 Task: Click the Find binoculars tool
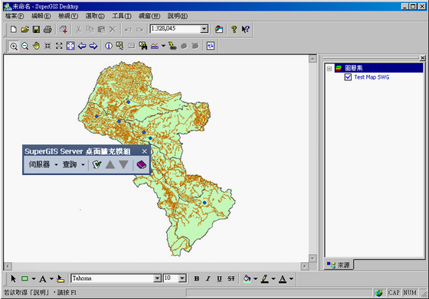(x=142, y=46)
